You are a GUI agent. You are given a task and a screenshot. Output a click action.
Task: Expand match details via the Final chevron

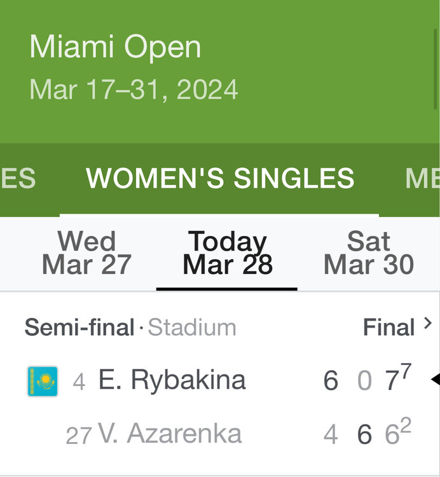pyautogui.click(x=427, y=324)
